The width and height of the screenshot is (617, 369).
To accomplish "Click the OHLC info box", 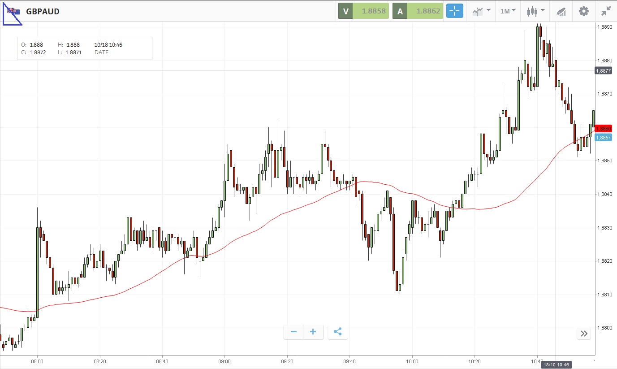I will coord(85,48).
